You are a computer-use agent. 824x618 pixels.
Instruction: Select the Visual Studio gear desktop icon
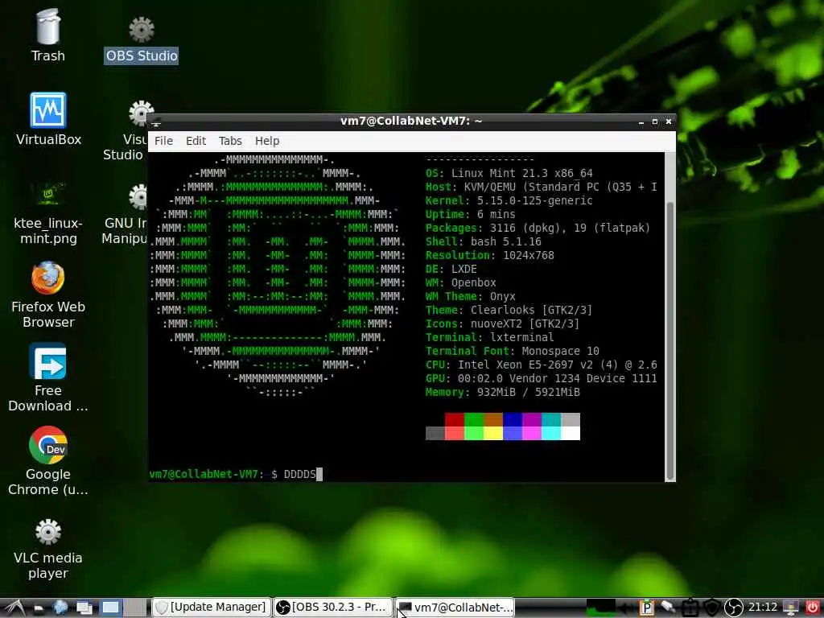tap(140, 113)
